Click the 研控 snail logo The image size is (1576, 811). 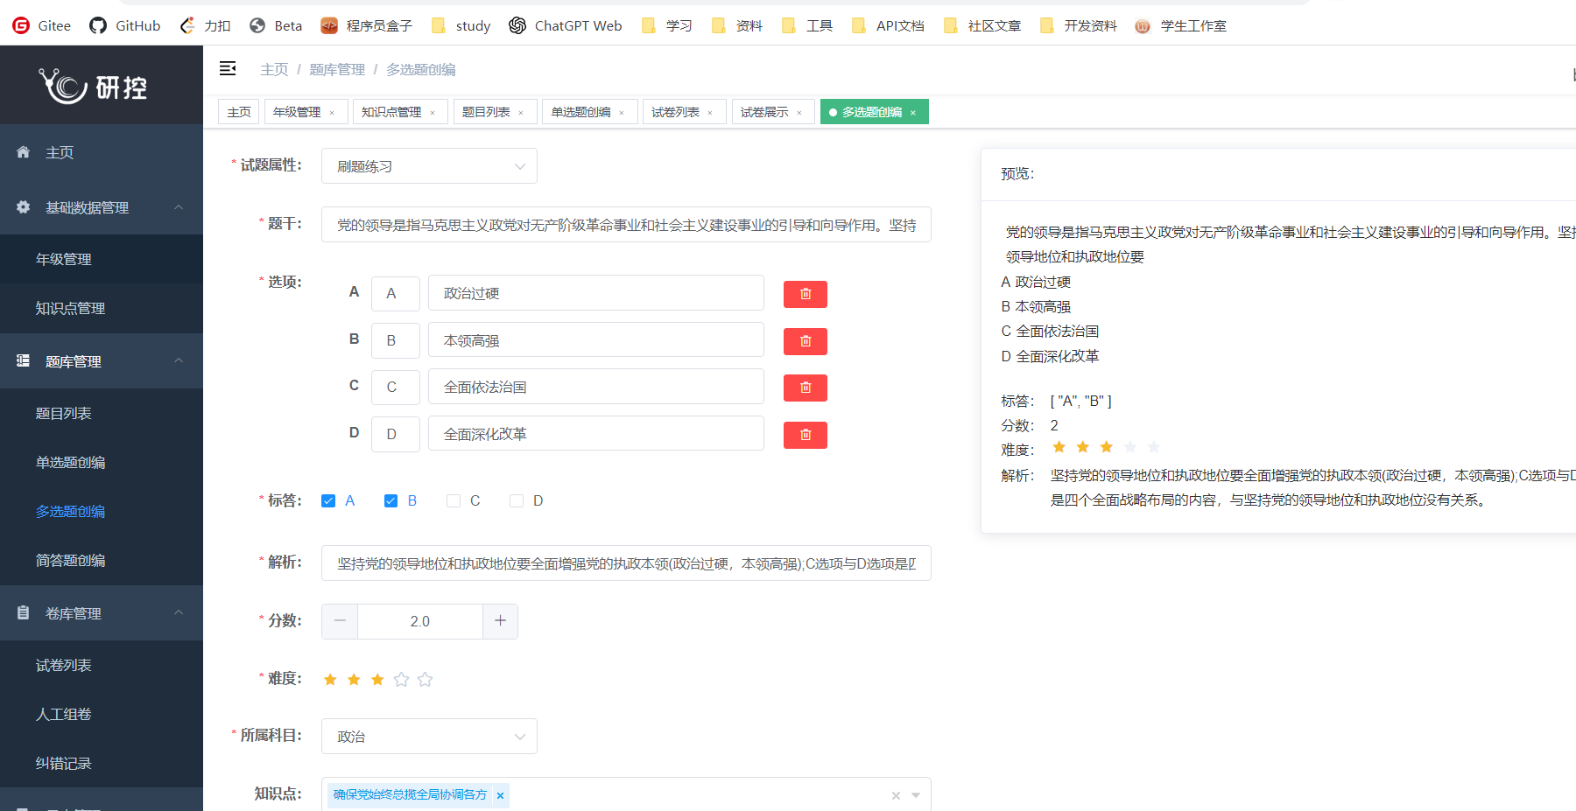click(x=93, y=86)
